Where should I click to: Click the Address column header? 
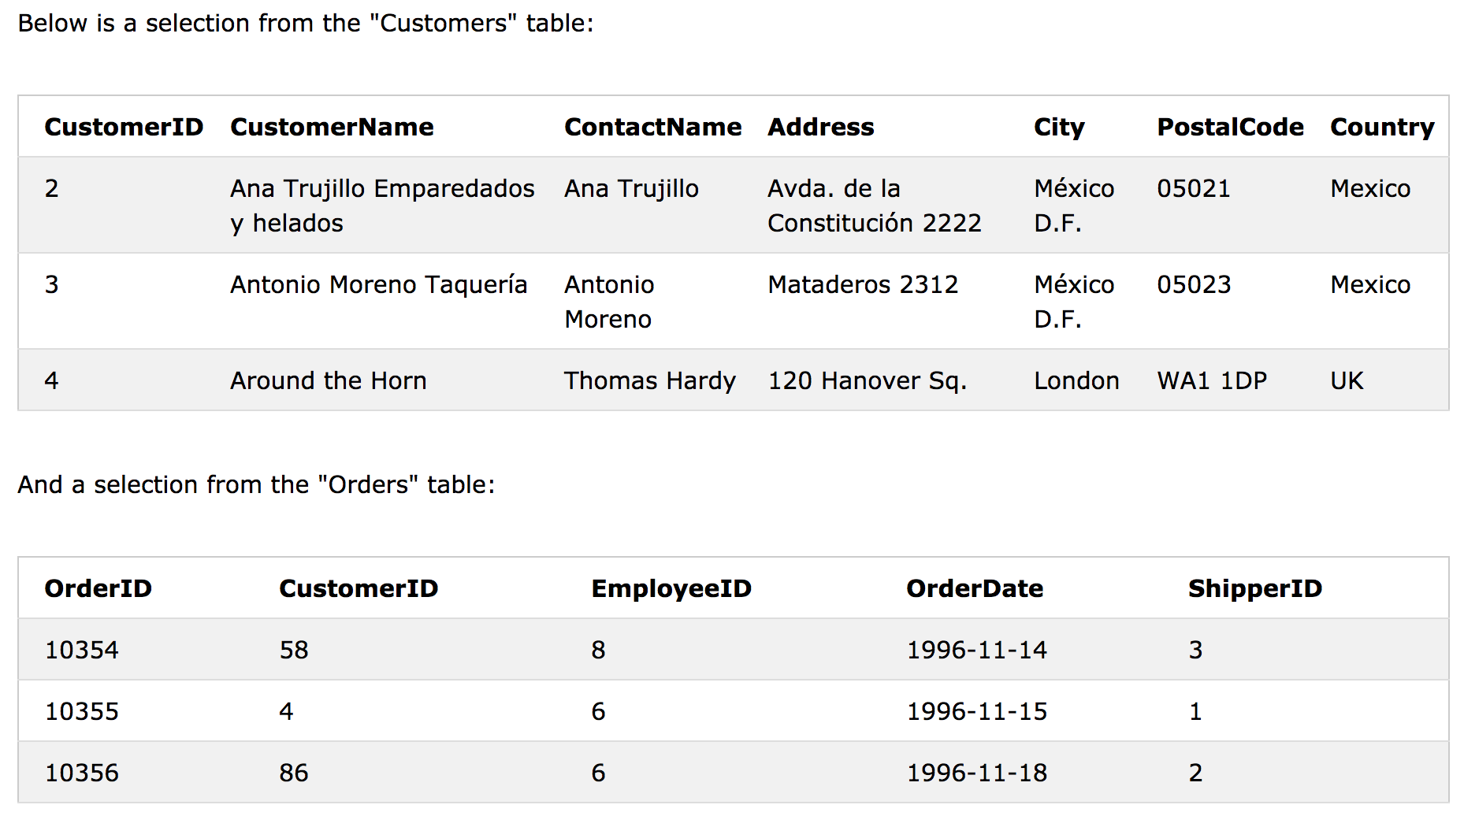pyautogui.click(x=820, y=127)
